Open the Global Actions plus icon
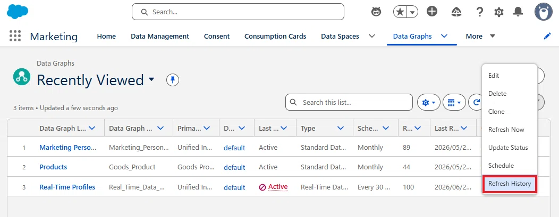 (x=432, y=12)
